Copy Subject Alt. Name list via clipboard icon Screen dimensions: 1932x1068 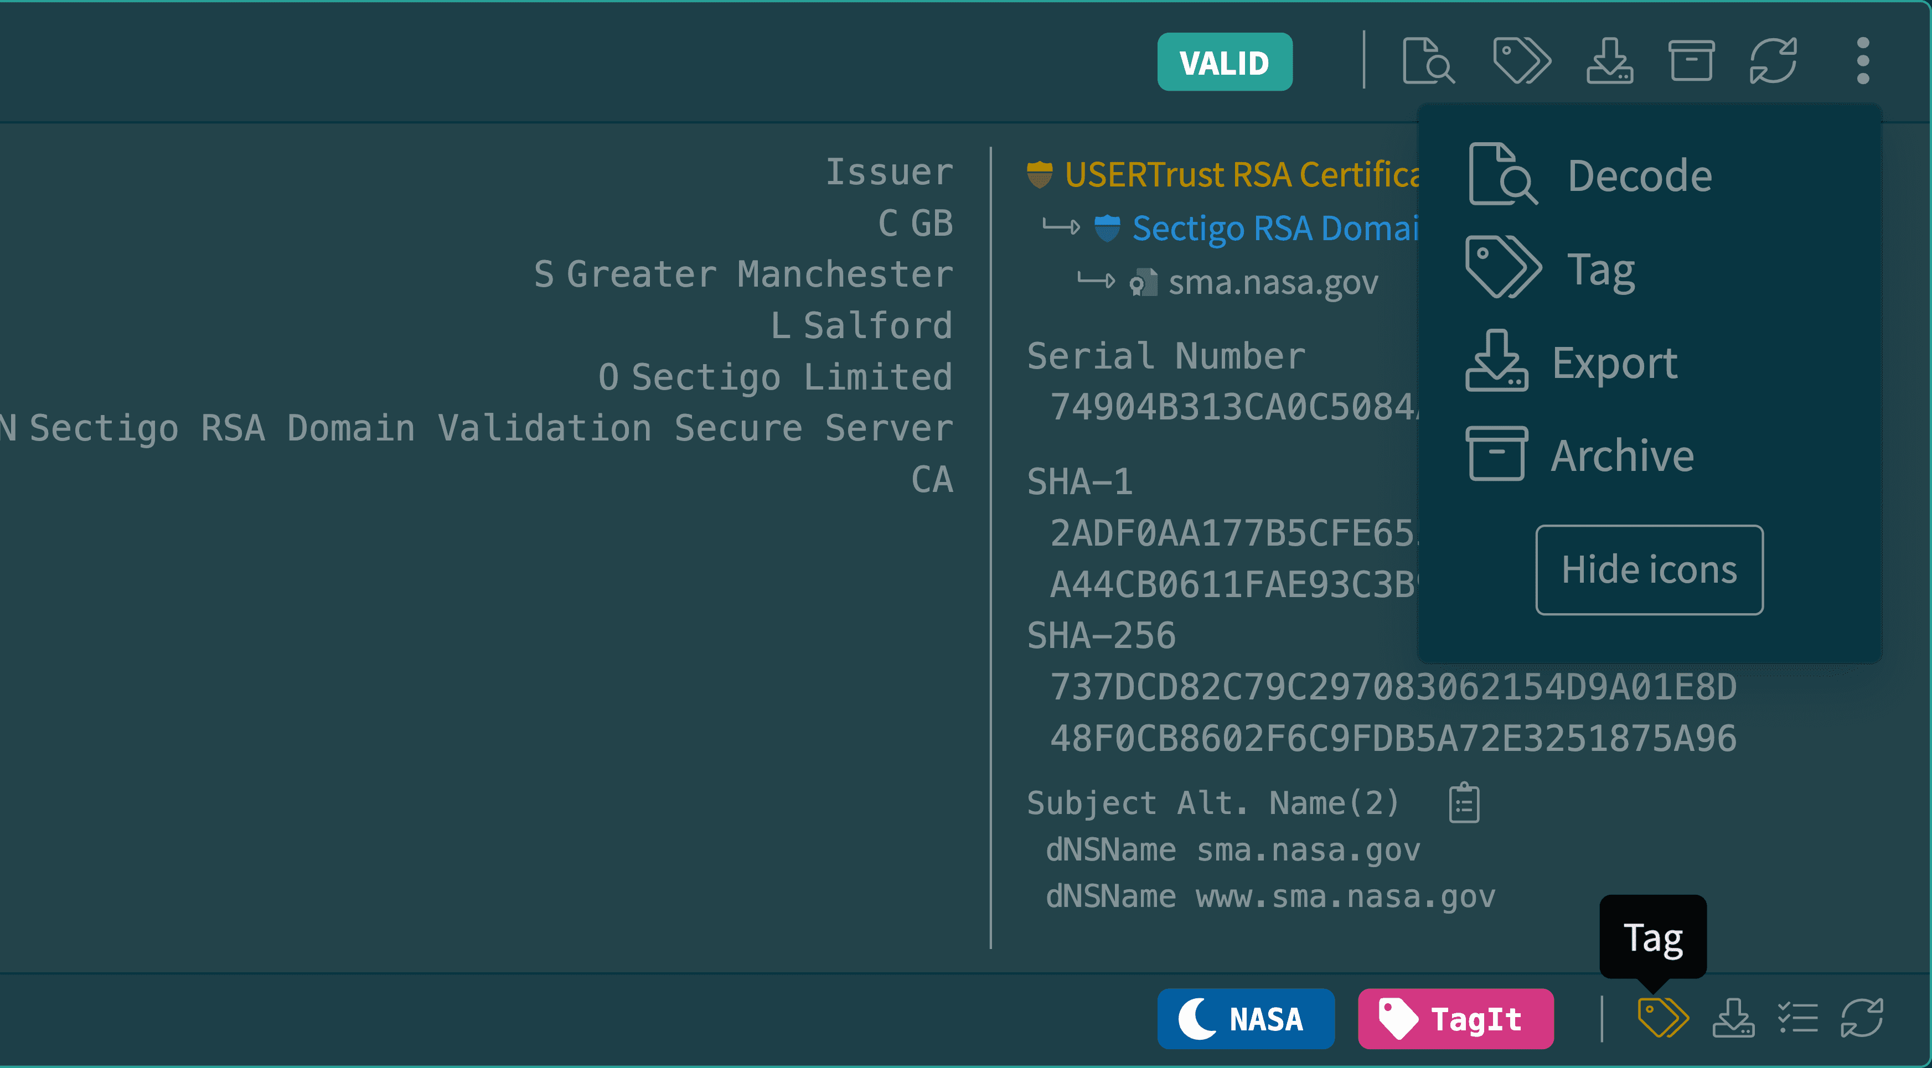(x=1463, y=803)
